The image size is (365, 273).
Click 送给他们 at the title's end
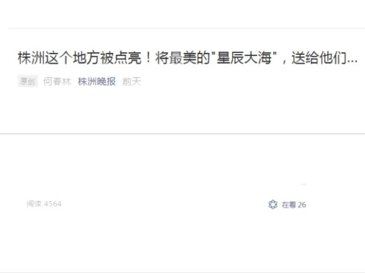[319, 58]
